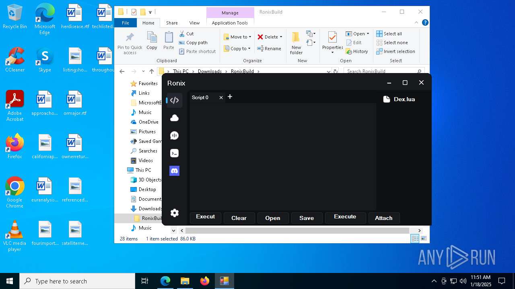Switch to the Home ribbon tab

click(x=148, y=23)
